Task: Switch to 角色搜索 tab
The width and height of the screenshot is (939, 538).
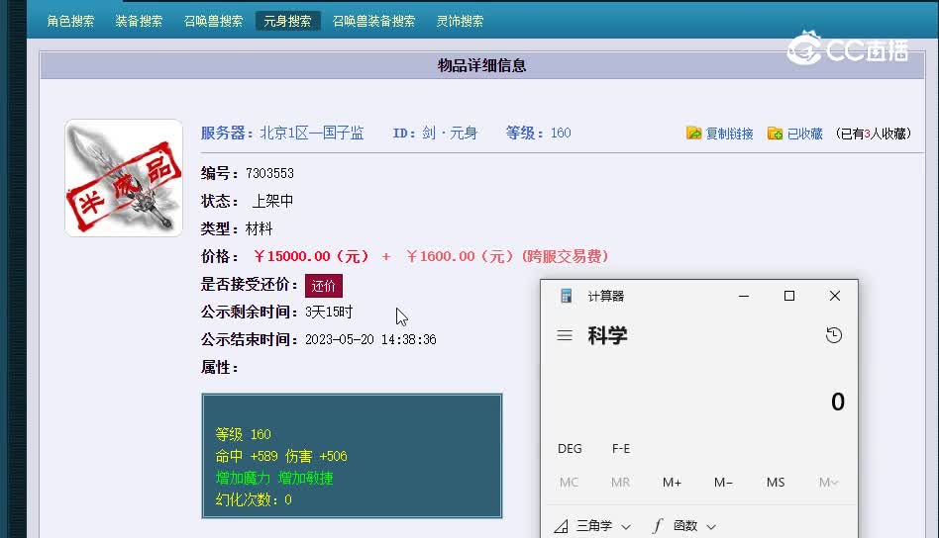Action: coord(71,21)
